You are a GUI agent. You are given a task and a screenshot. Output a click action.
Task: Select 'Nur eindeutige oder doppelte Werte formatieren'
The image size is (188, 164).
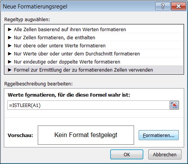(x=94, y=62)
